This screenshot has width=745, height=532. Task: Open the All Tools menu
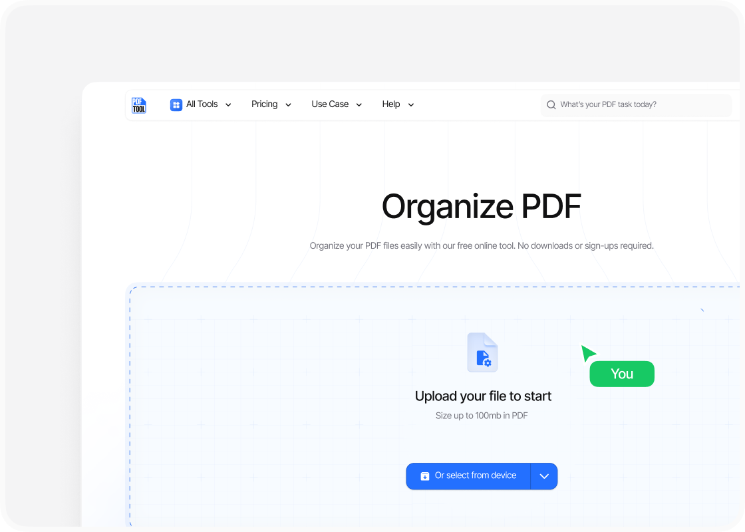pos(202,104)
